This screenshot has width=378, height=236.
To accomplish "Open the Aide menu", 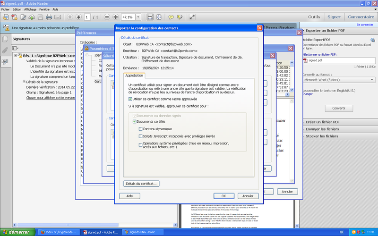I will pos(55,9).
